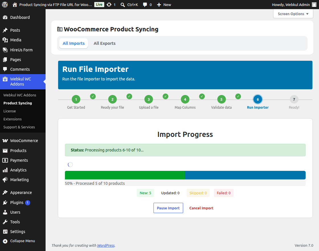Follow the WordPress footer link

coord(106,245)
